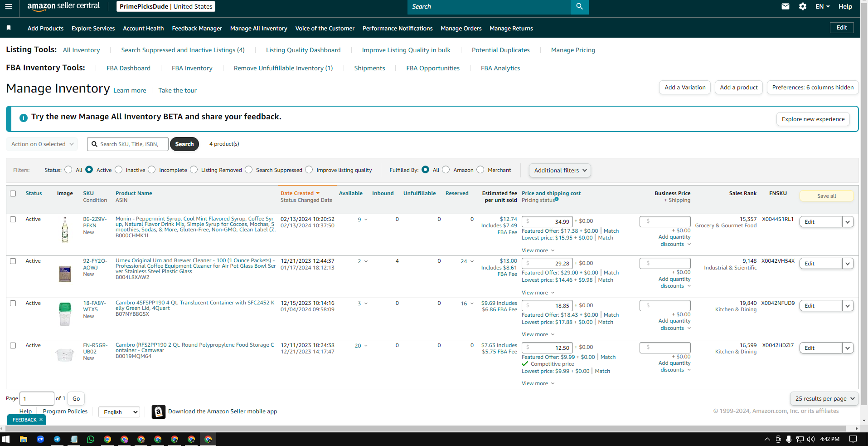The image size is (868, 446).
Task: Open File Explorer from the taskbar
Action: (24, 439)
